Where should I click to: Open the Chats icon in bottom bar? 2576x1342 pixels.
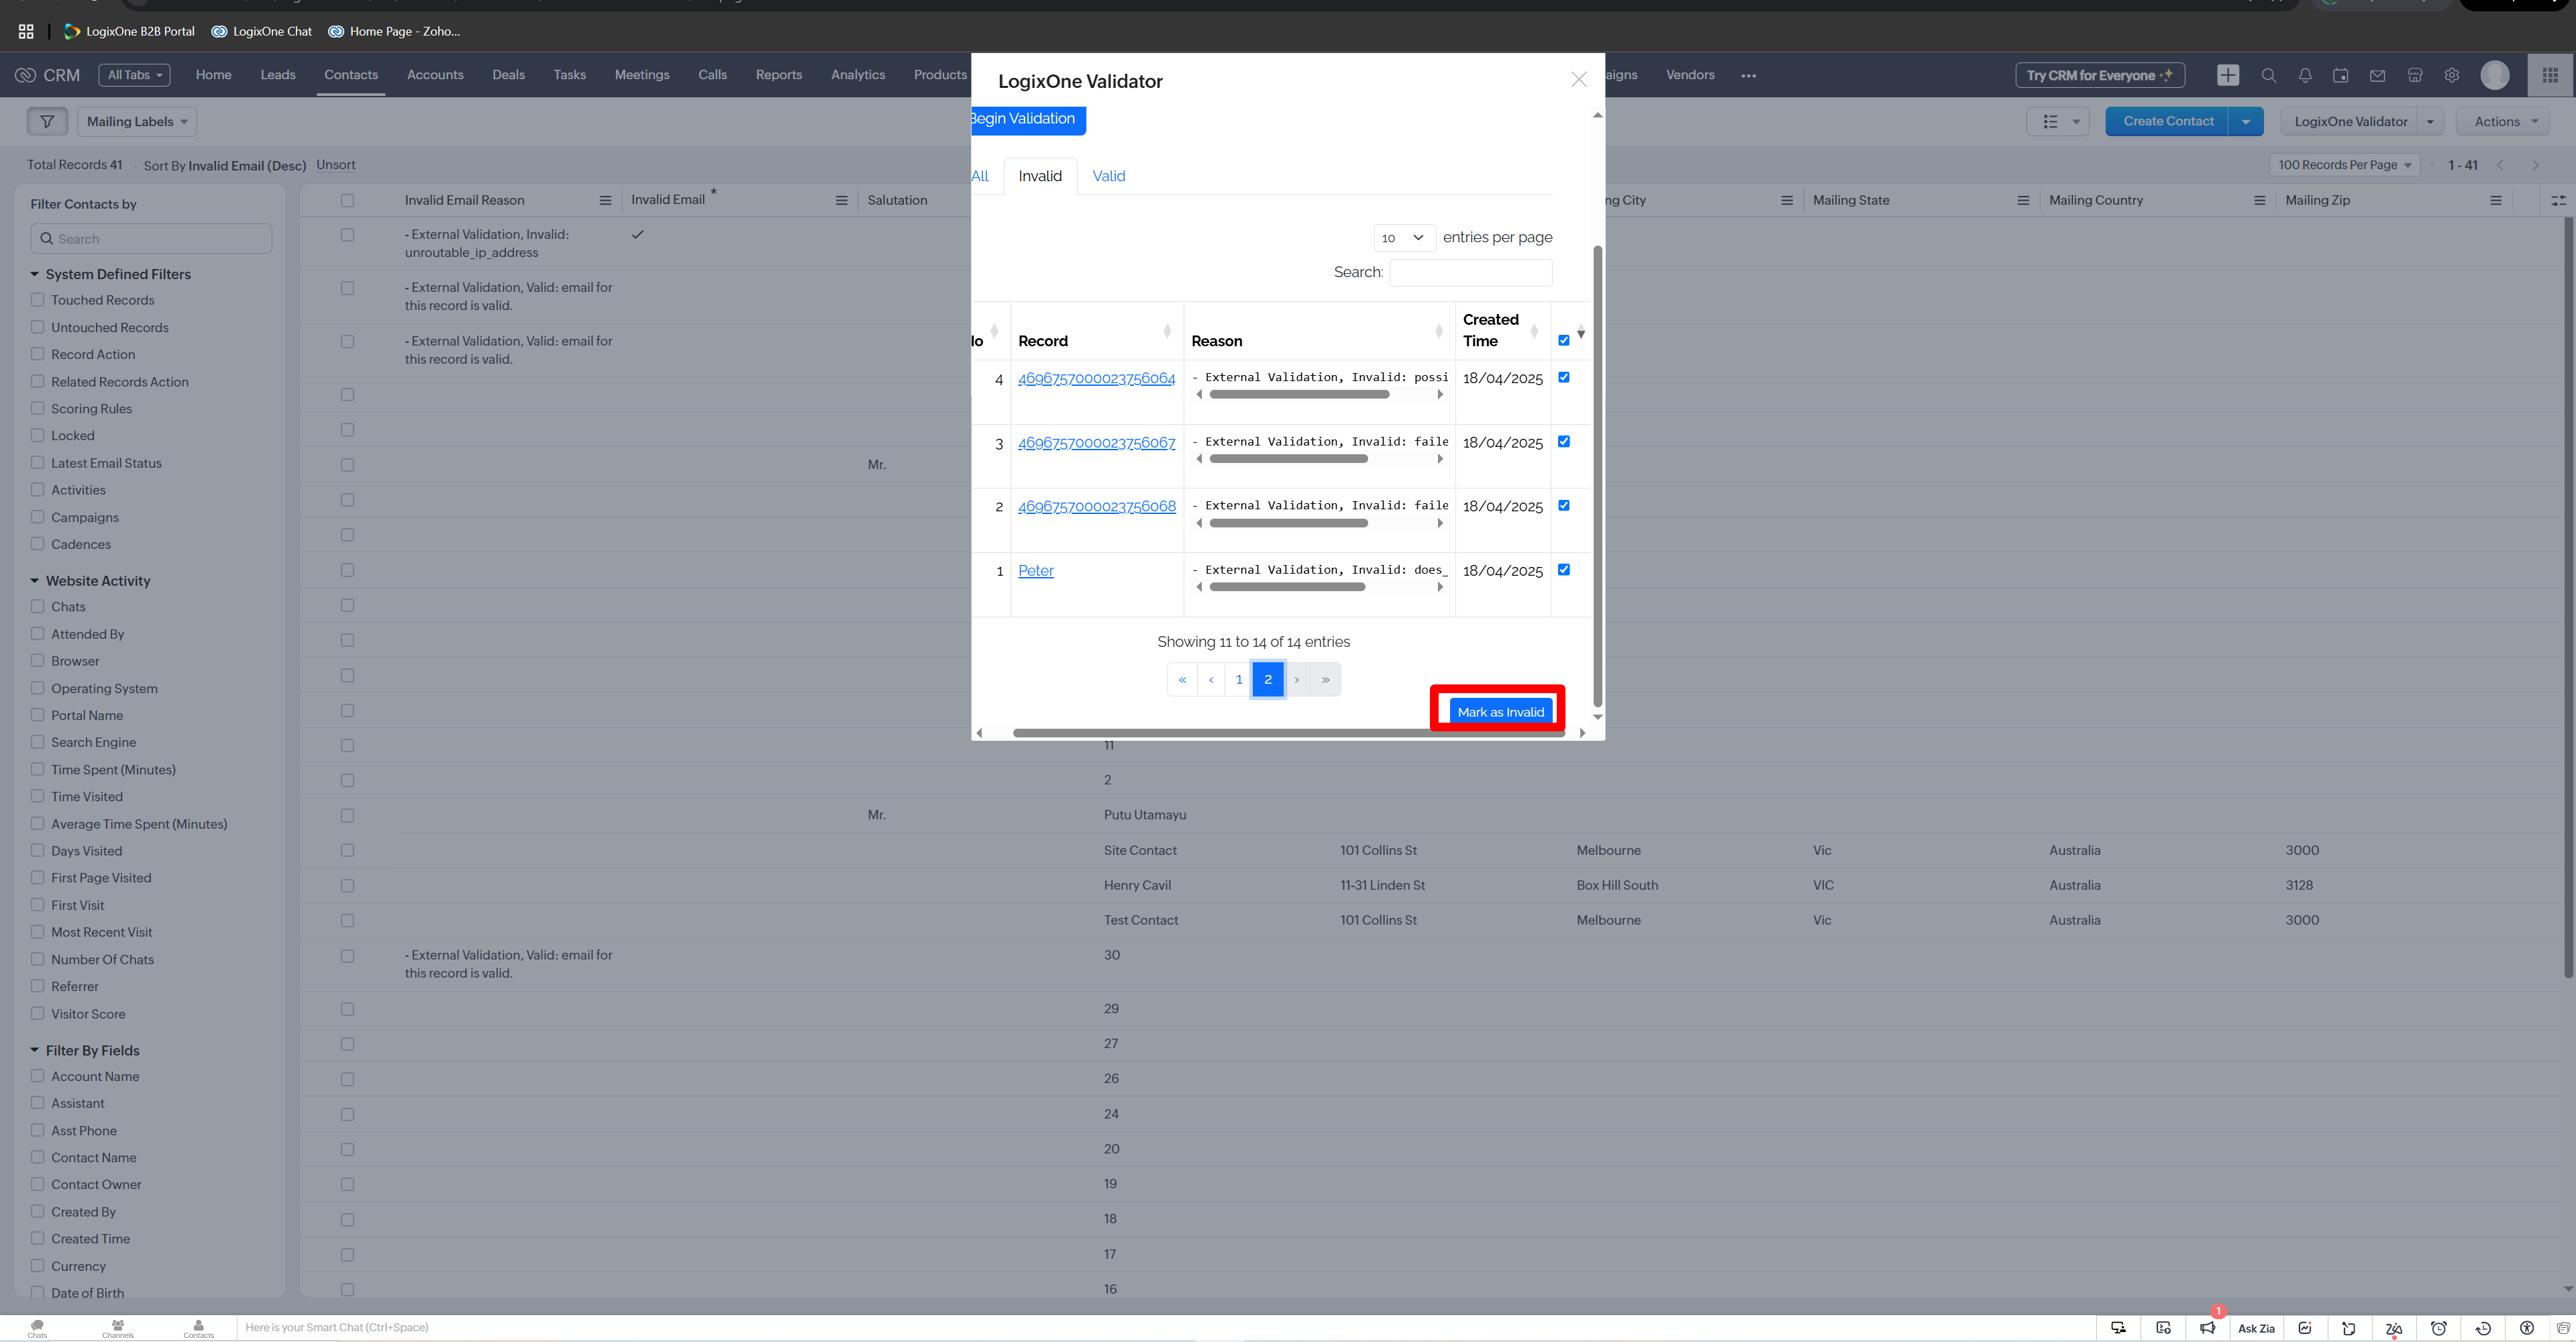[37, 1328]
